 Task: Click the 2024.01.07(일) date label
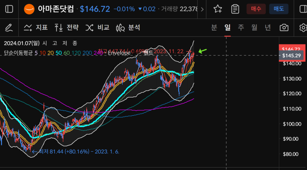pyautogui.click(x=22, y=43)
